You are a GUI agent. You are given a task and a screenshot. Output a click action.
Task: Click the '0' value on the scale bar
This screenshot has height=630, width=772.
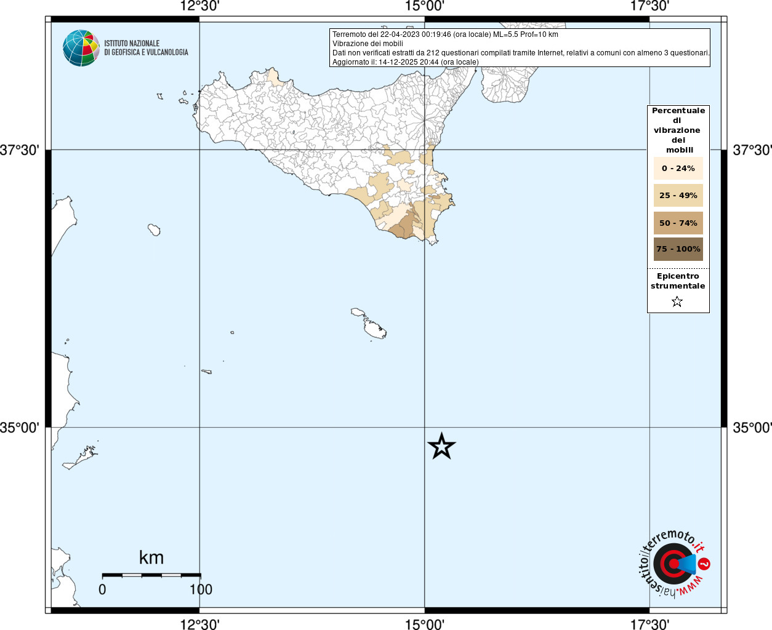point(102,589)
